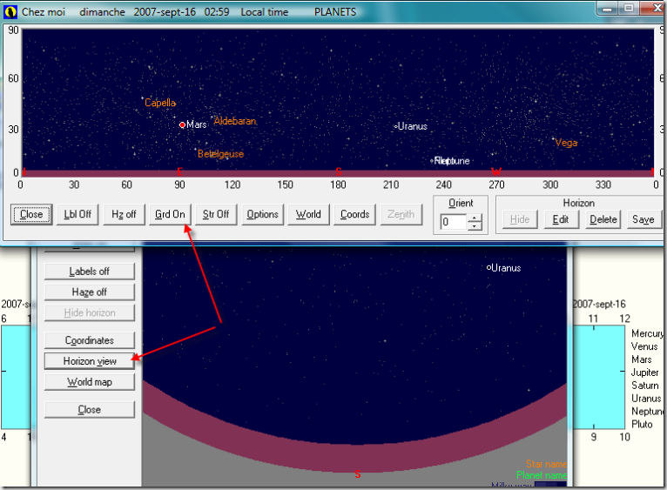The image size is (667, 490).
Task: Decrease Orient value with the down arrow
Action: (x=475, y=226)
